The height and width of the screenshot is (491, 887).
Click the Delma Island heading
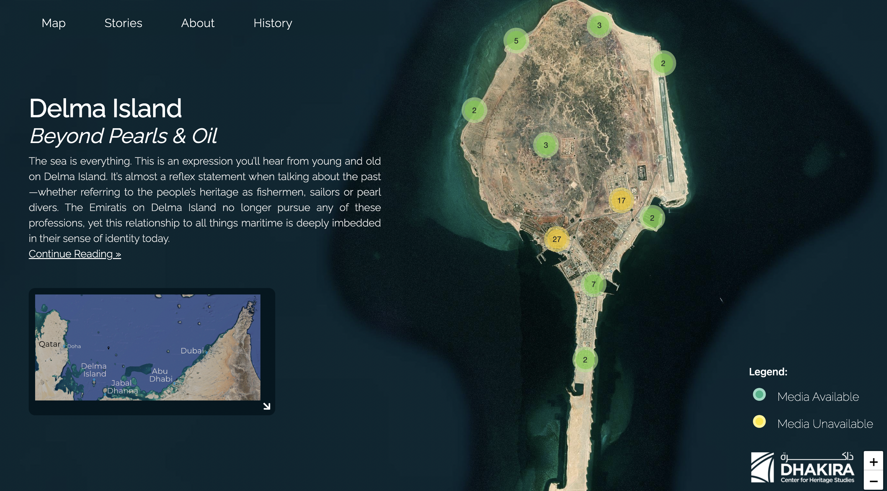[105, 108]
